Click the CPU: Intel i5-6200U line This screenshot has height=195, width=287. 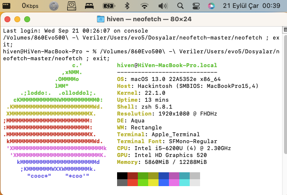coord(174,149)
